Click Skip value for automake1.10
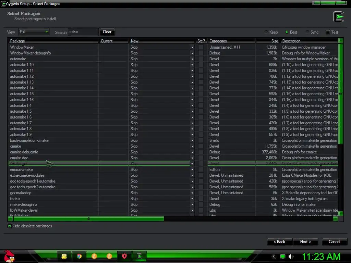Screen dimensions: 351x263 pyautogui.click(x=134, y=65)
